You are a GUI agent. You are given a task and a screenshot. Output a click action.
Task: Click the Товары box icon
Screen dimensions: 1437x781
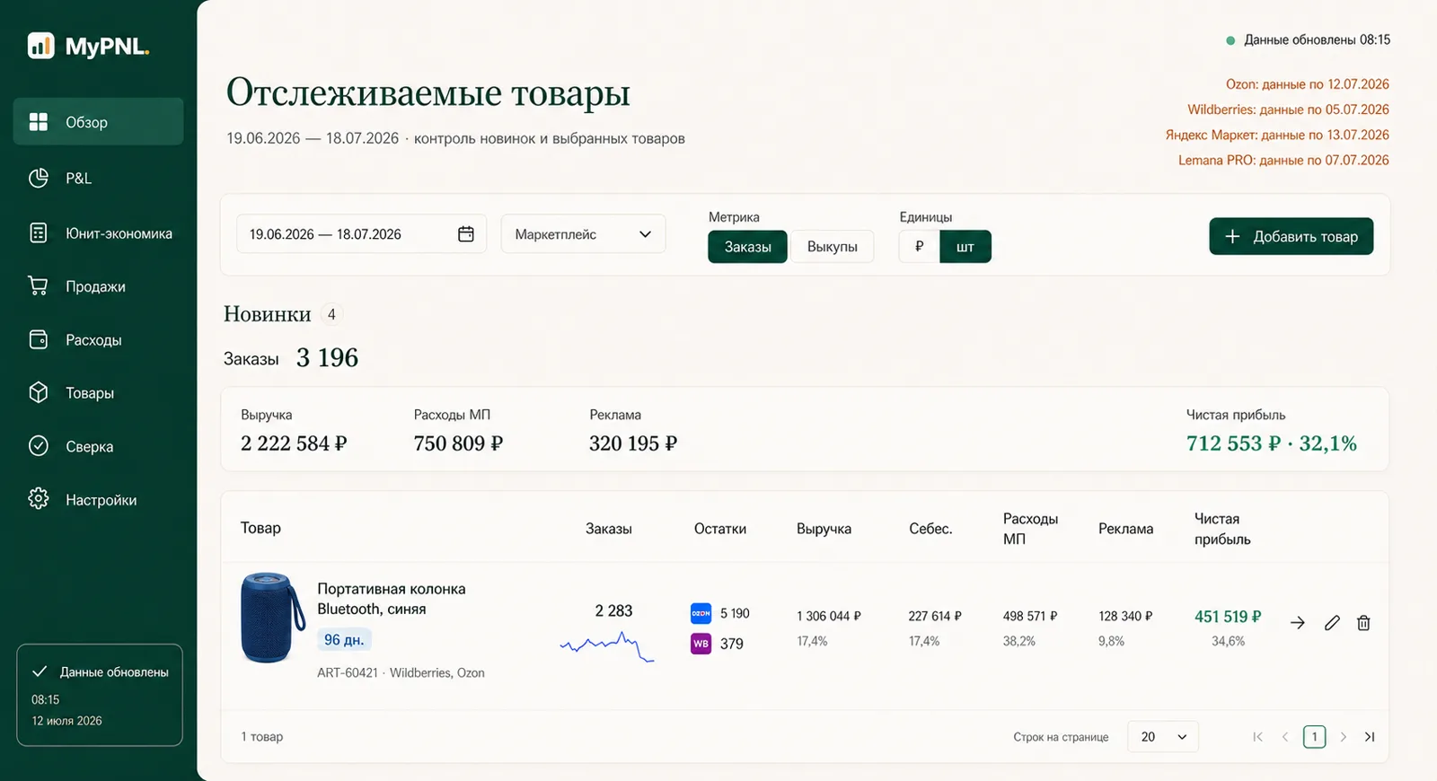pos(39,392)
